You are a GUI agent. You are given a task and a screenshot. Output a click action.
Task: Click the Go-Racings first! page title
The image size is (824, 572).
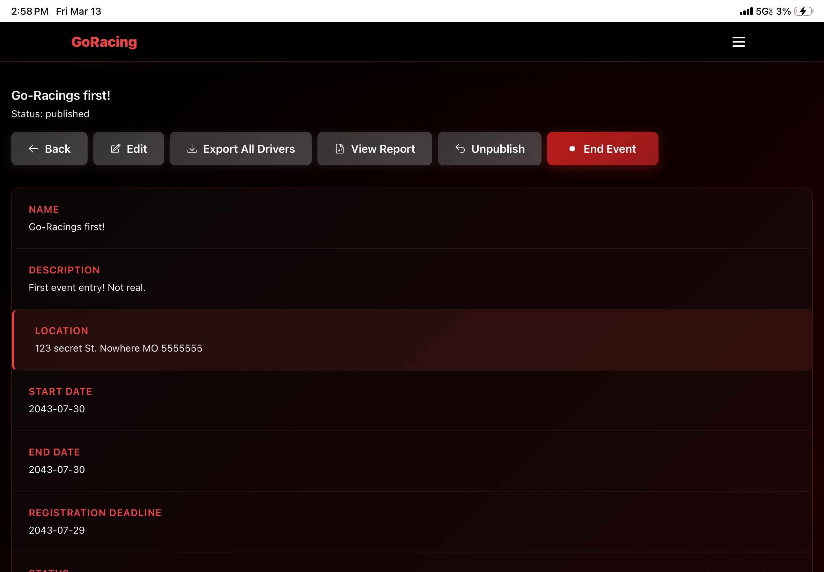(x=61, y=95)
